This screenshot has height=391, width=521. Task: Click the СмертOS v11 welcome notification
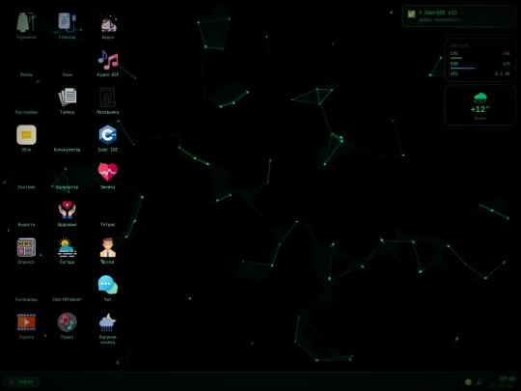tap(459, 16)
